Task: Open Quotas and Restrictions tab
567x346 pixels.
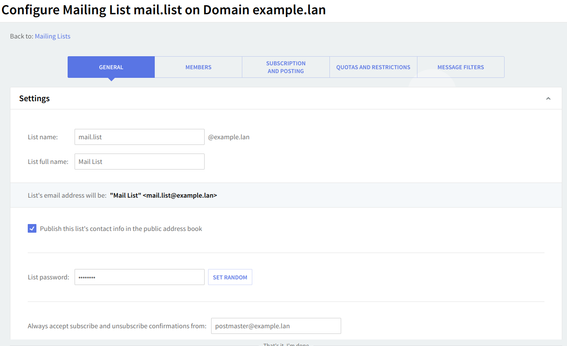Action: coord(373,67)
